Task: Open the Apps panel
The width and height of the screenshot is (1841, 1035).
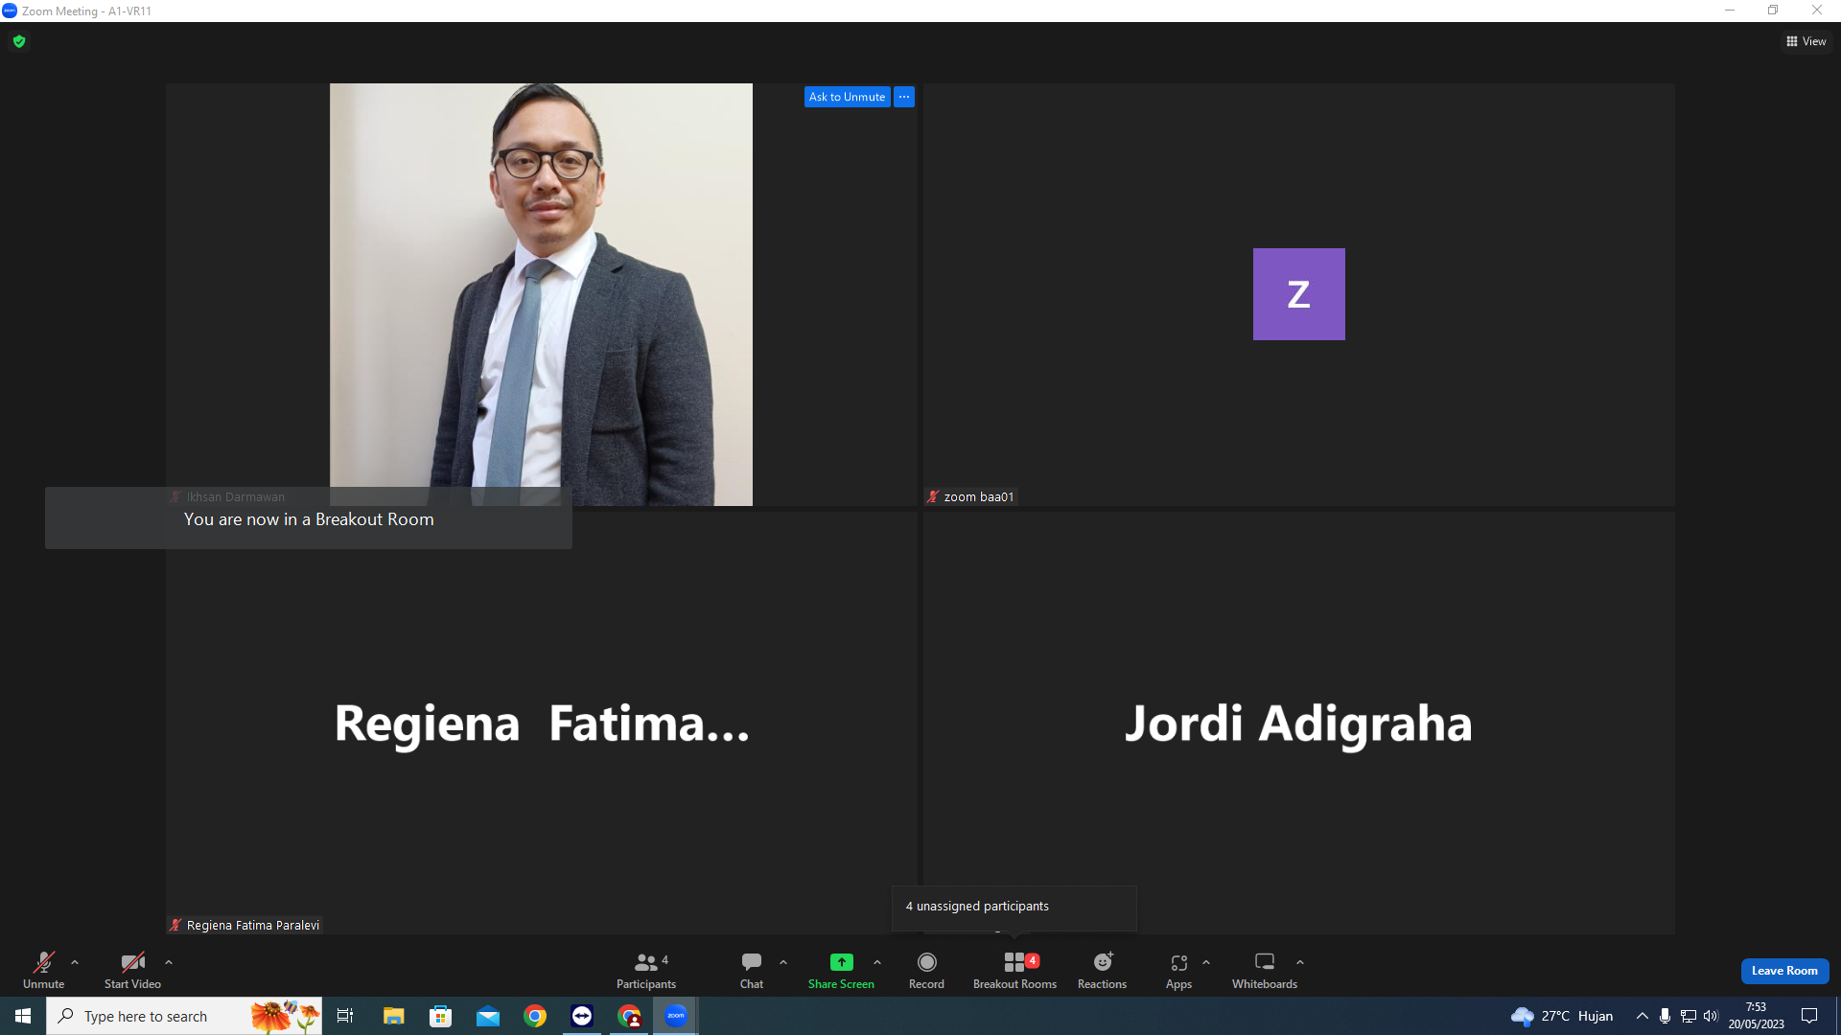Action: pyautogui.click(x=1178, y=970)
